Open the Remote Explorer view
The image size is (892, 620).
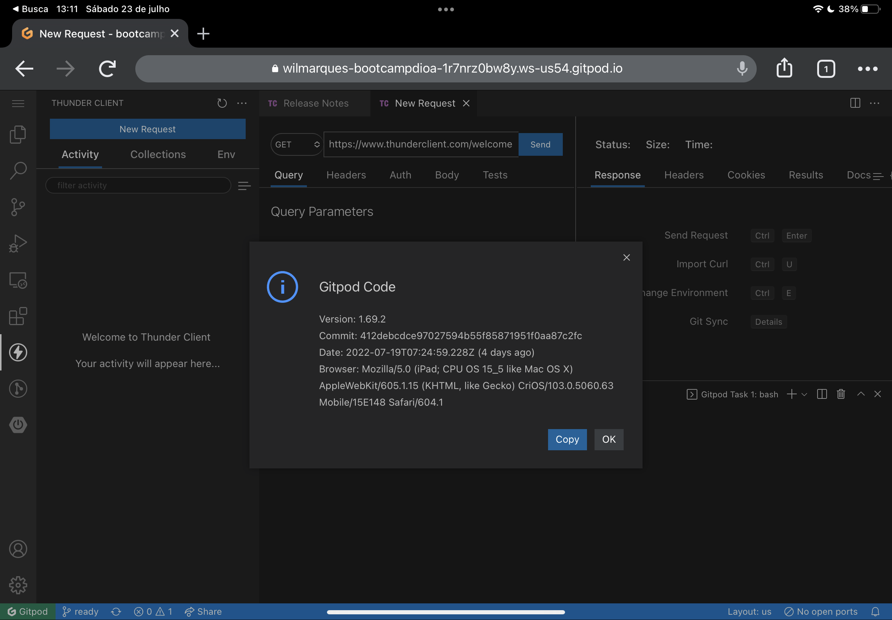click(x=18, y=281)
